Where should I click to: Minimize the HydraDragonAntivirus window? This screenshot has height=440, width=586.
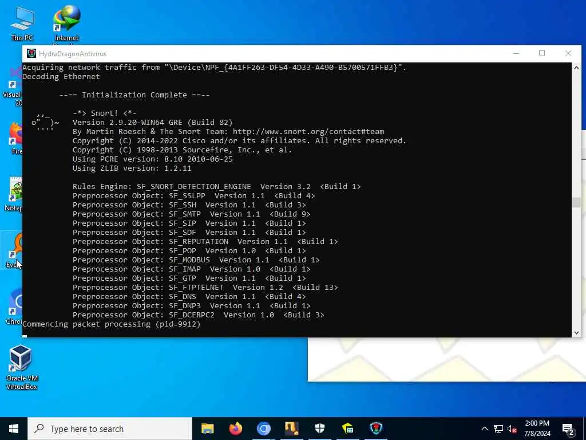pos(516,53)
